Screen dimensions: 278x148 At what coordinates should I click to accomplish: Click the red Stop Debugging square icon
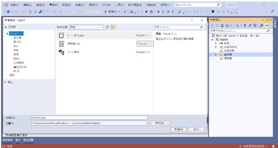coord(146,12)
